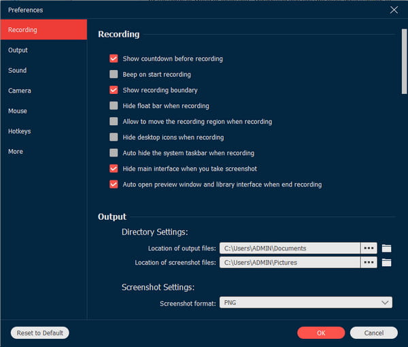The height and width of the screenshot is (347, 408).
Task: Select the Hotkeys tab in sidebar
Action: coord(20,131)
